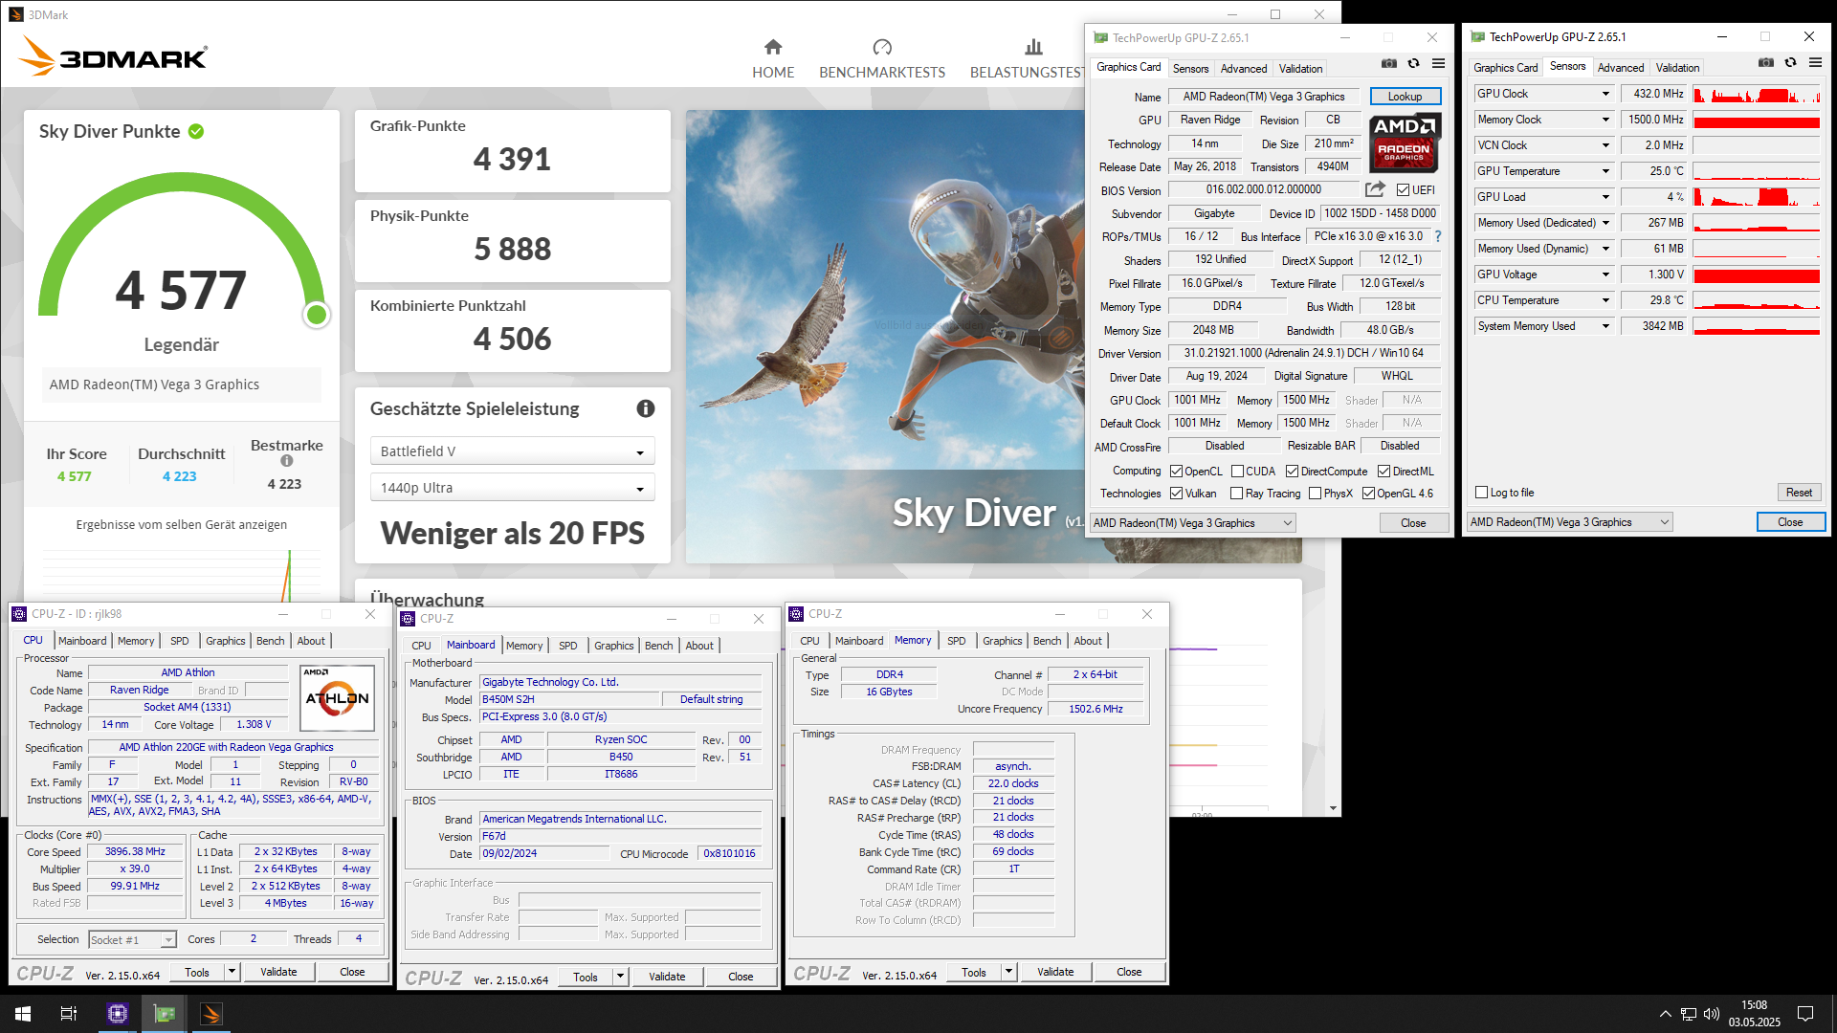Image resolution: width=1837 pixels, height=1033 pixels.
Task: Click the GPU Name field in GPU-Z
Action: point(1264,97)
